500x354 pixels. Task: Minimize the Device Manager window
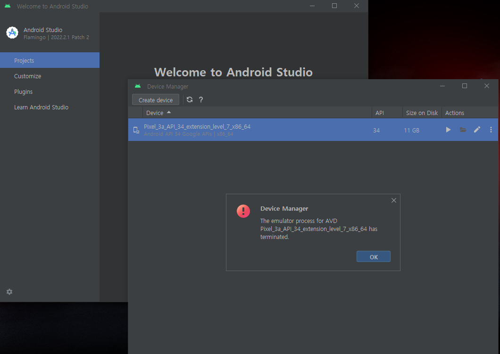pos(442,86)
